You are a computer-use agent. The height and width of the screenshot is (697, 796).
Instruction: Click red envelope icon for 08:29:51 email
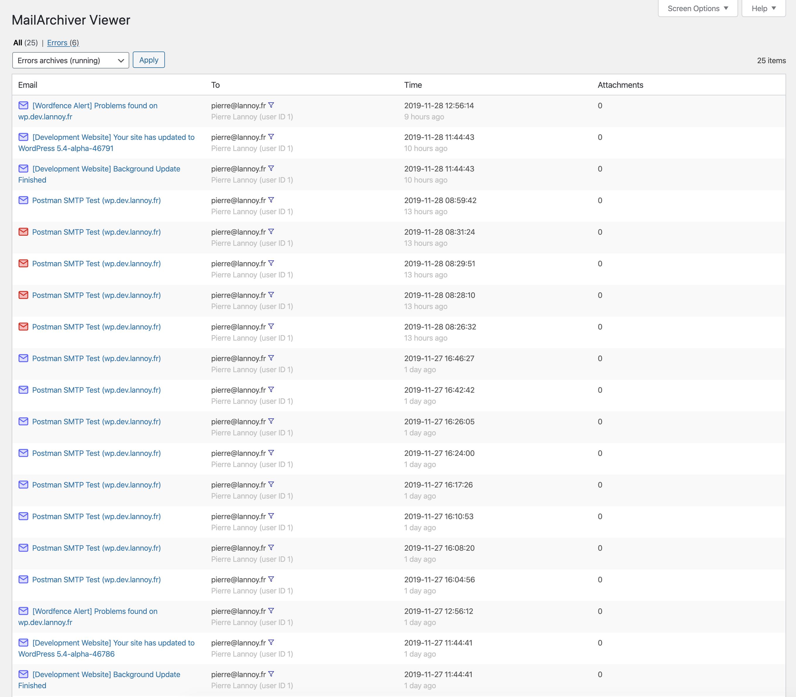(23, 263)
